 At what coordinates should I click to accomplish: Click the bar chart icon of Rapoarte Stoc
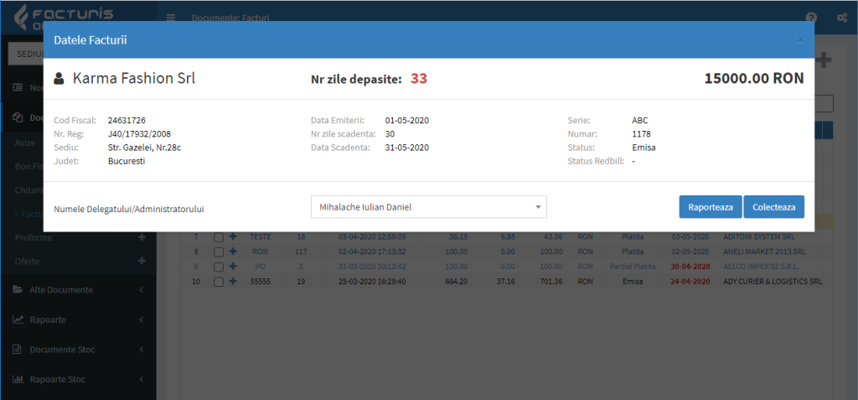(x=18, y=379)
